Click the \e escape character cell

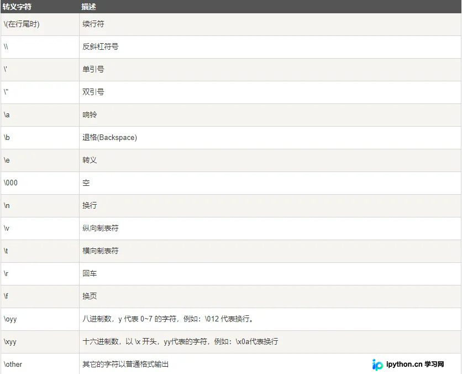click(40, 160)
